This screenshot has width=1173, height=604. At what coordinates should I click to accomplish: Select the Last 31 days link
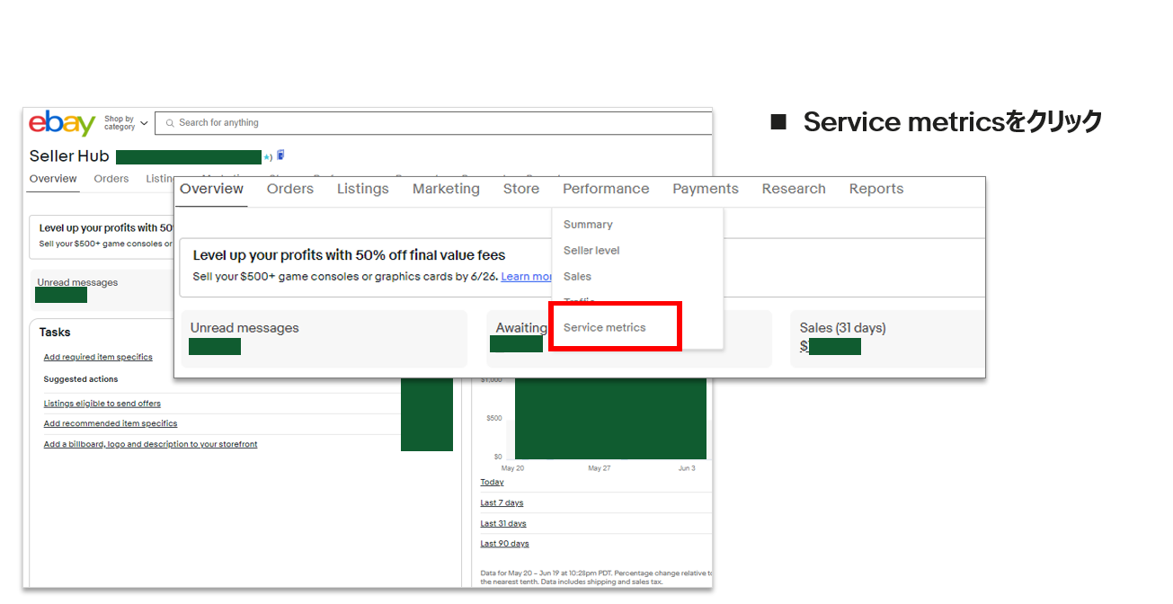[x=503, y=524]
